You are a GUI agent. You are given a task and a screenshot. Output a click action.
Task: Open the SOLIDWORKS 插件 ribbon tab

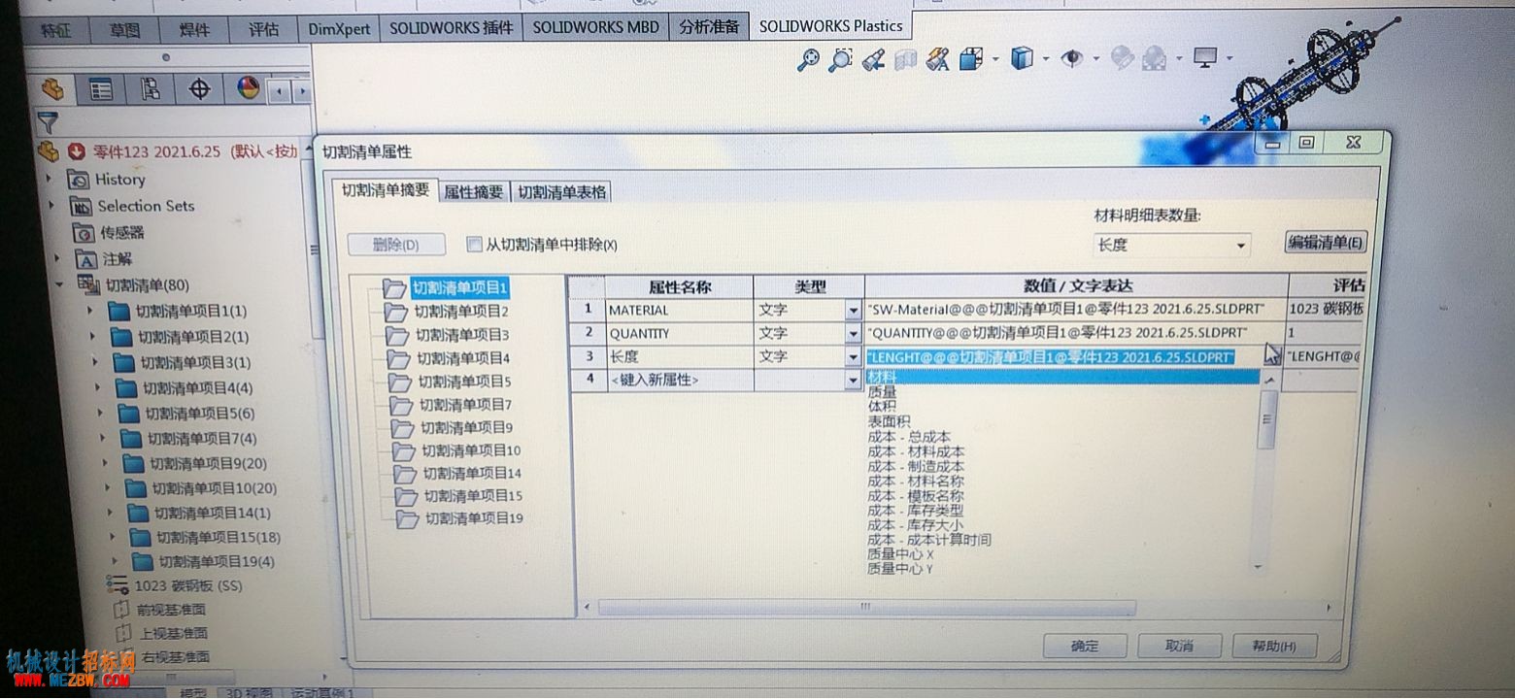(x=451, y=28)
